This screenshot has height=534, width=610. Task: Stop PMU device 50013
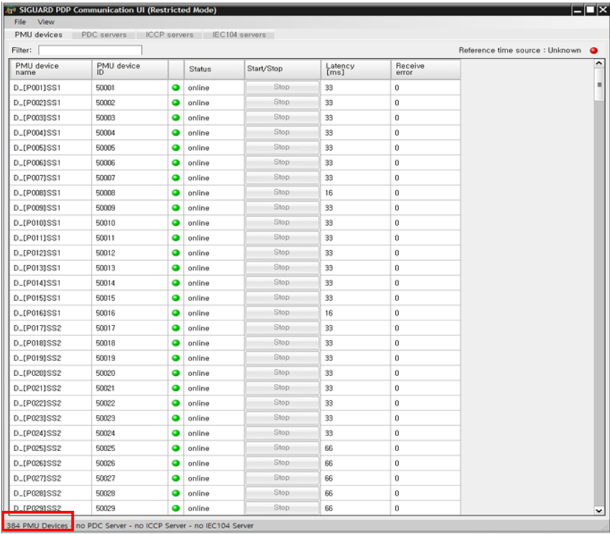[x=281, y=267]
